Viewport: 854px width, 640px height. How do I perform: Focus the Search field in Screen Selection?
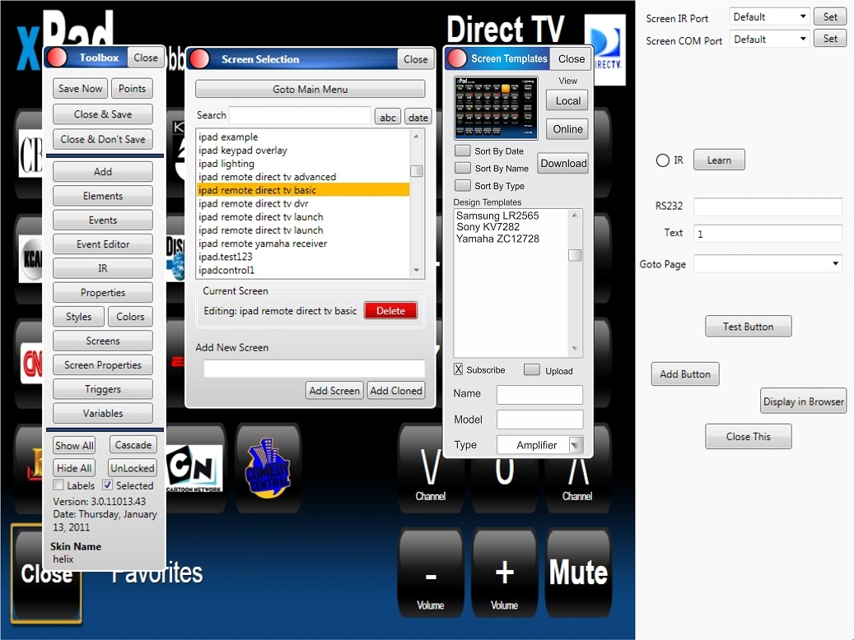[x=300, y=115]
